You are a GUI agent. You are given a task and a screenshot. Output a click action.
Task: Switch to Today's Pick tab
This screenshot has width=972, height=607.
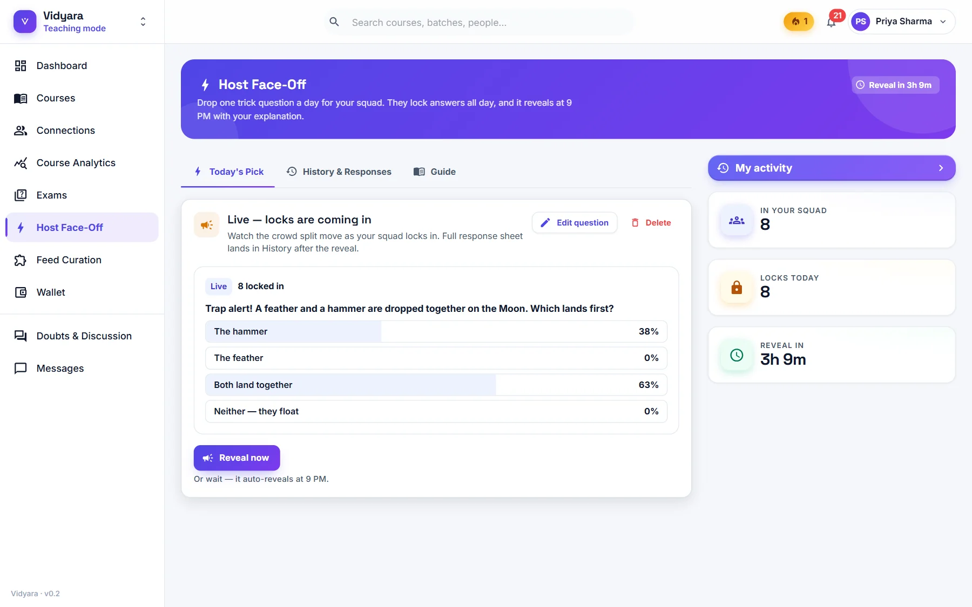[228, 172]
